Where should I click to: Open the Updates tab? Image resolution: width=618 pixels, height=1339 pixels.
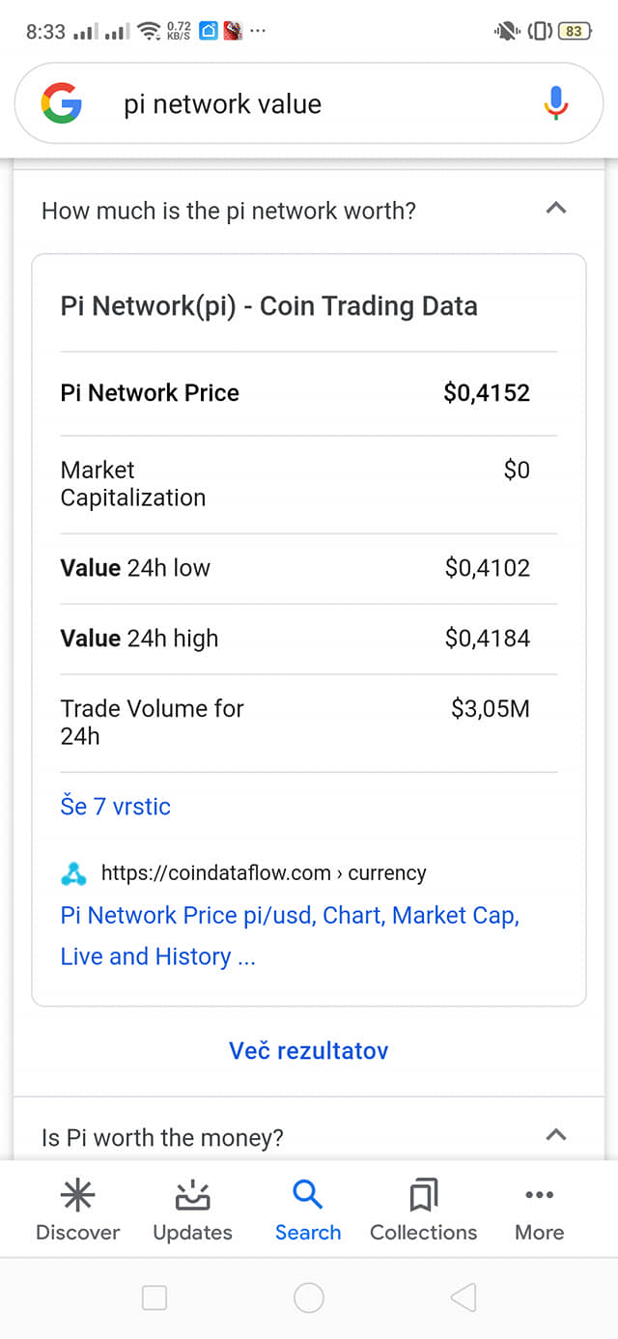coord(192,1210)
